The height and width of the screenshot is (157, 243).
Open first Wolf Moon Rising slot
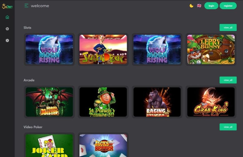click(49, 49)
